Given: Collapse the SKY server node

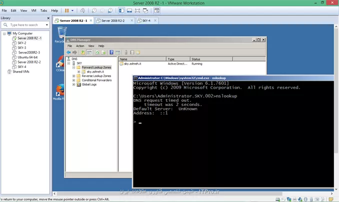Looking at the screenshot, I should tap(68, 63).
